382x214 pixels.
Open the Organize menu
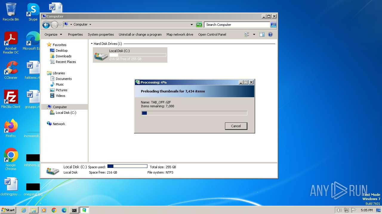point(53,34)
